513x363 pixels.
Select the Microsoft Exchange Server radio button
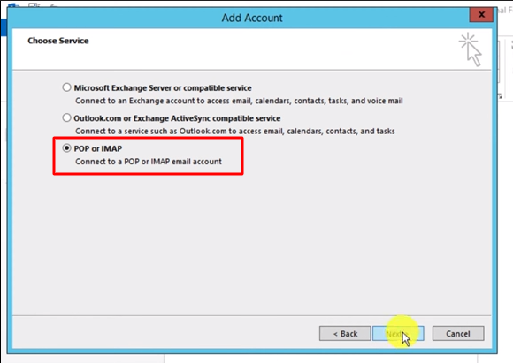[66, 87]
